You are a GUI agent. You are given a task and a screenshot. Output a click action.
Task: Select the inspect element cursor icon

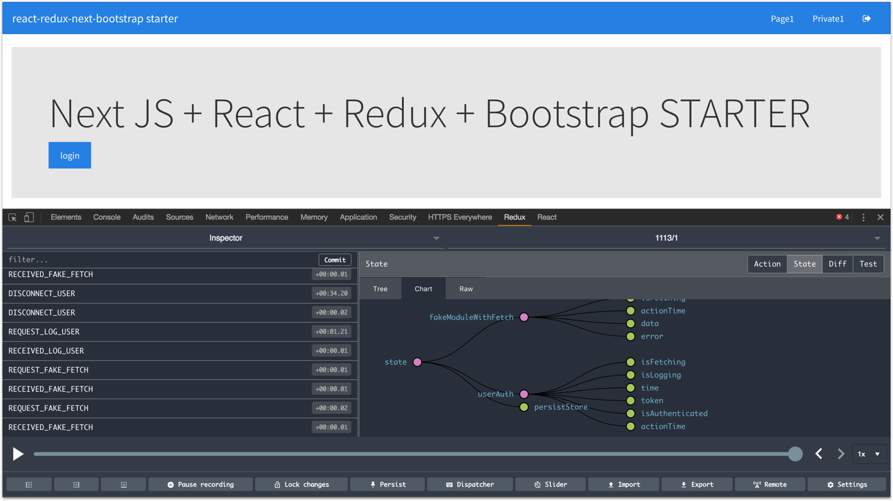pos(12,217)
